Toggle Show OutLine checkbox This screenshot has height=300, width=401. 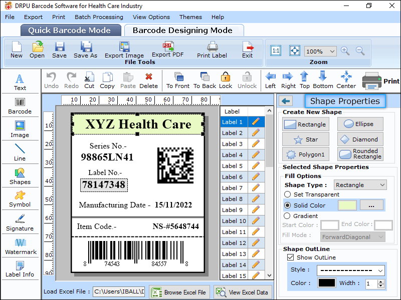tap(290, 257)
